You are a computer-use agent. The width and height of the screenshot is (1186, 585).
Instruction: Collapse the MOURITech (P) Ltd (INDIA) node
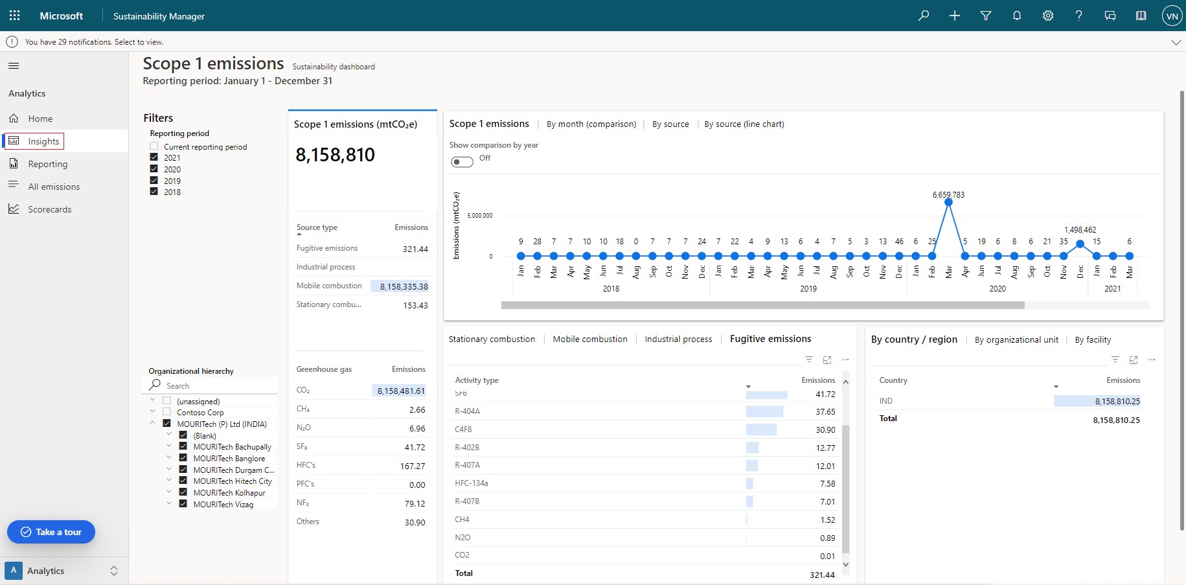pyautogui.click(x=152, y=424)
